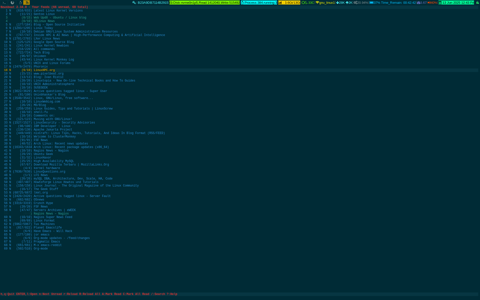Select Active questions tagged linux - Super User

(x=70, y=91)
